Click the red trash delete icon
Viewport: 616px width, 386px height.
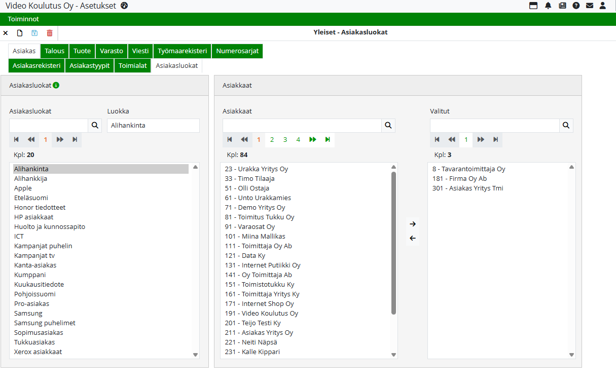(x=49, y=33)
